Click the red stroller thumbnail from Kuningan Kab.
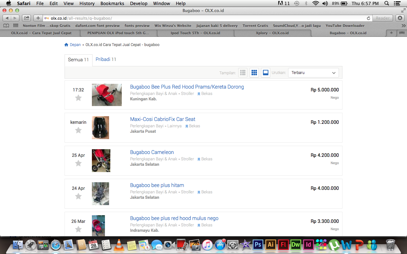The image size is (407, 254). point(107,95)
